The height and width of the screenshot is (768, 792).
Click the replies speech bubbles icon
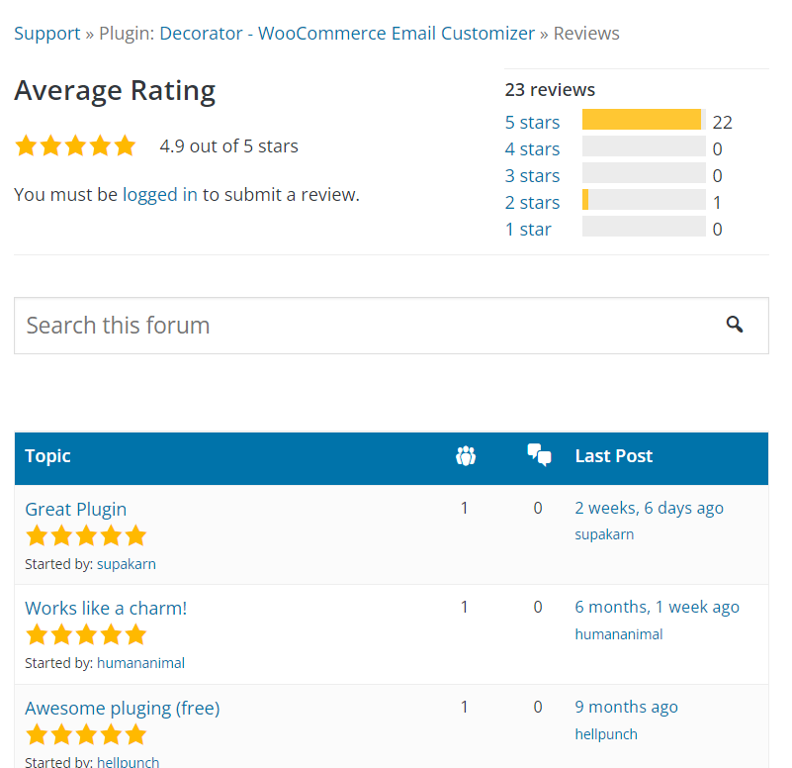point(539,455)
